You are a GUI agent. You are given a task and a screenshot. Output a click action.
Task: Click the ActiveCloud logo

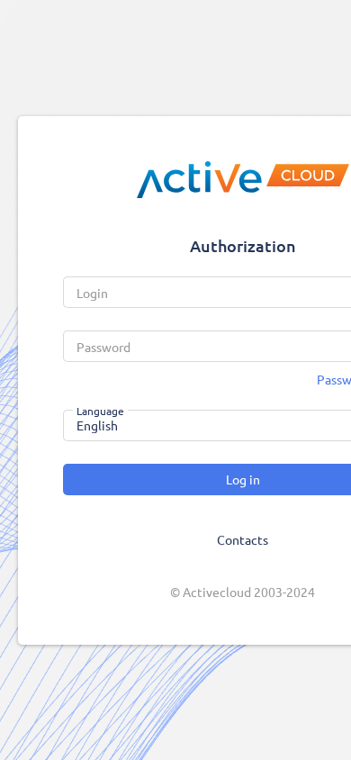[243, 180]
